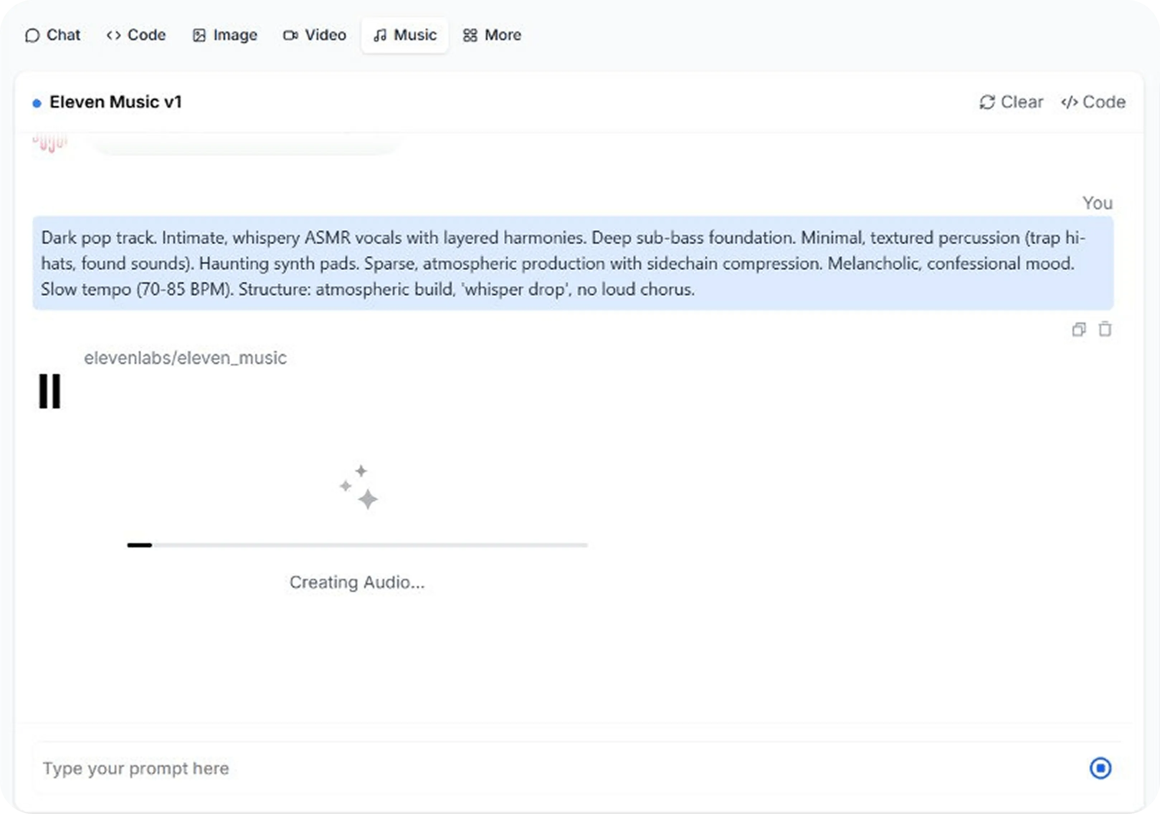Screen dimensions: 1160x814
Task: Open code view via the </> Code icon
Action: tap(1070, 102)
